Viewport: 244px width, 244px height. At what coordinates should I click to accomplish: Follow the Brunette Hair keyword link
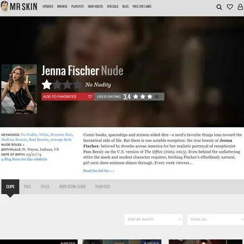click(62, 135)
